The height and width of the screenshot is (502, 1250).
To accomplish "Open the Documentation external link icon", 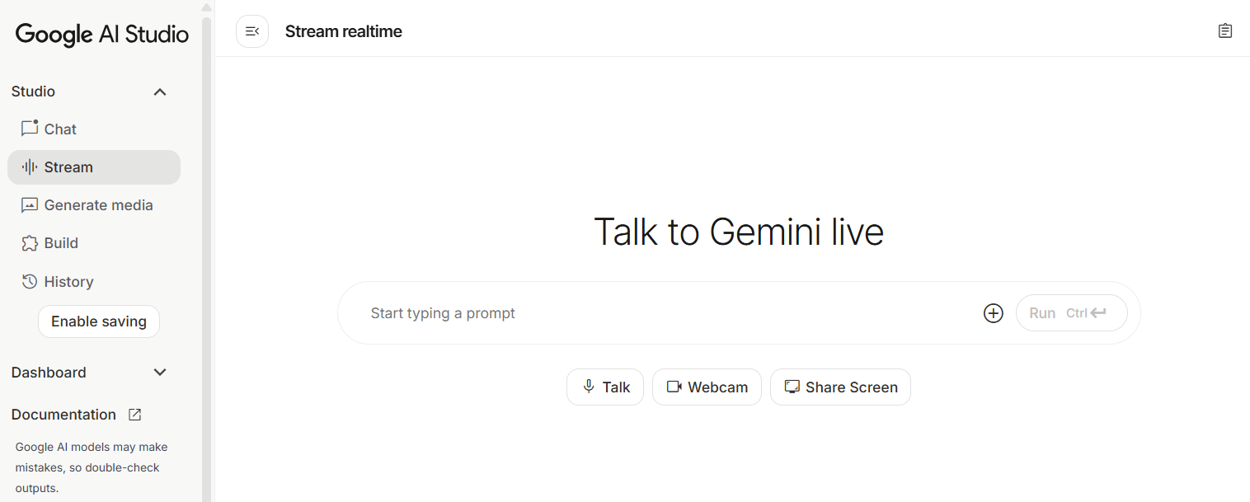I will click(x=135, y=415).
